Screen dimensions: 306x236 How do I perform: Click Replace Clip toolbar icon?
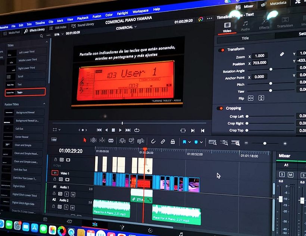[141, 141]
